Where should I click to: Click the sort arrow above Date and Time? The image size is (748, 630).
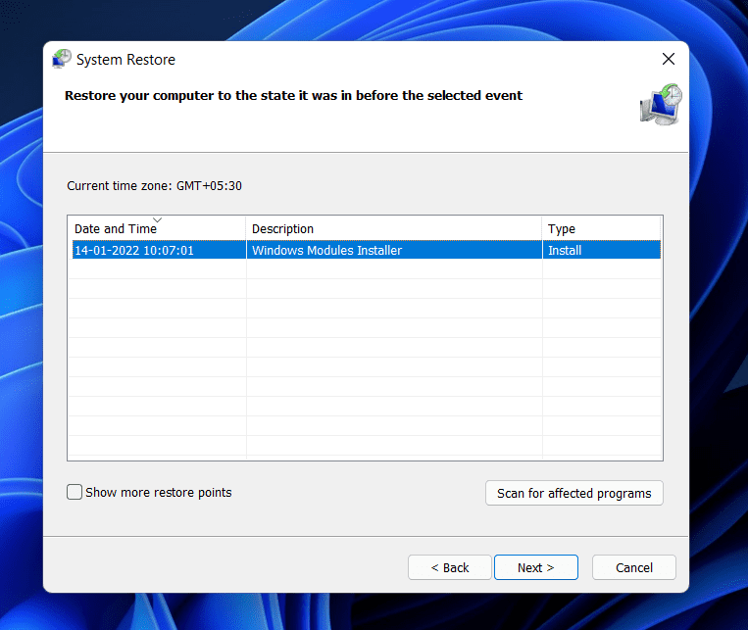pos(157,219)
